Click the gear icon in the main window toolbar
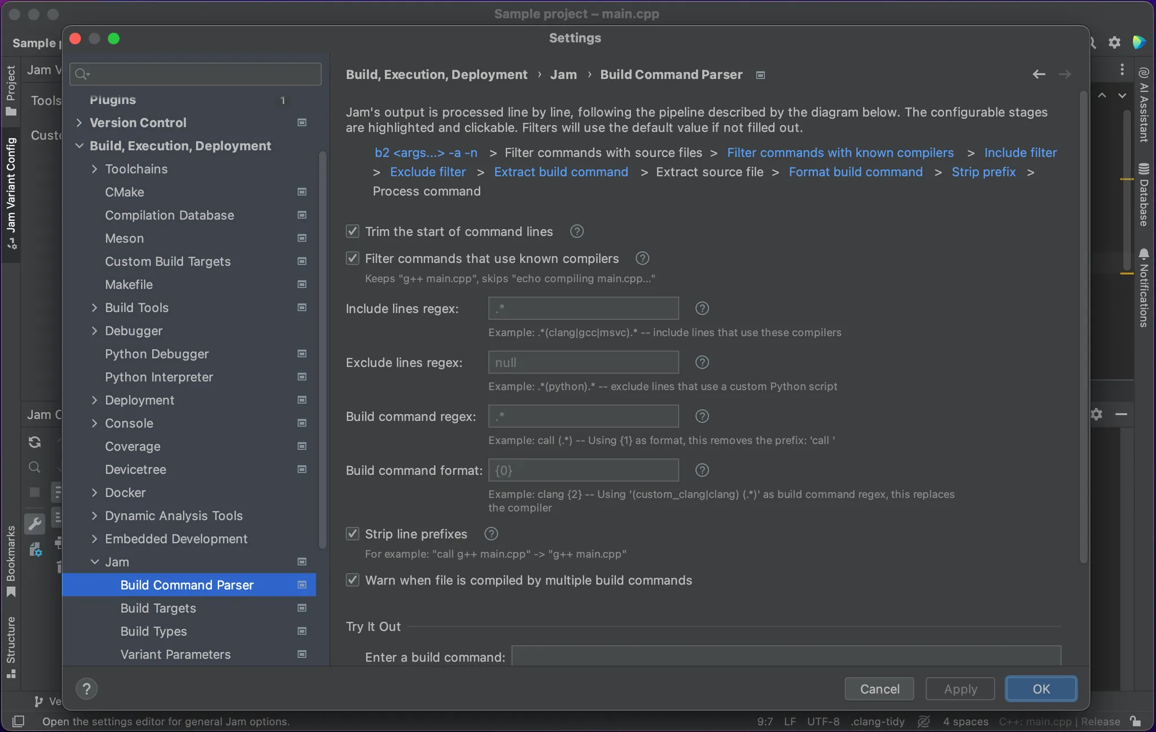This screenshot has width=1156, height=732. [1114, 42]
